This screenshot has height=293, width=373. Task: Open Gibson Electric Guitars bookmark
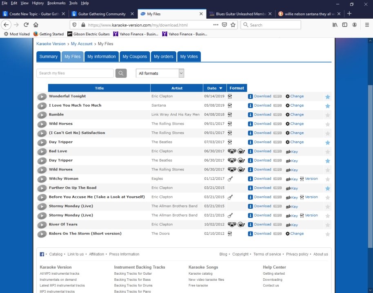pyautogui.click(x=89, y=34)
